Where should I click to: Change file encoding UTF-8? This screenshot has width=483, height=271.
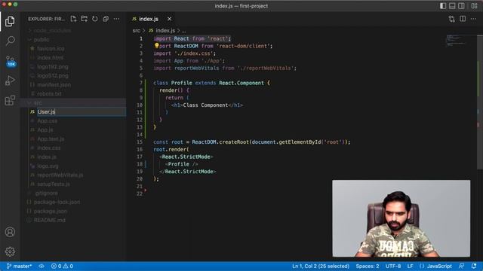tap(393, 266)
